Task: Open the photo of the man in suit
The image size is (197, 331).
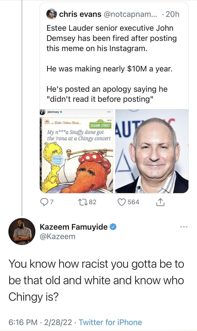Action: click(152, 151)
